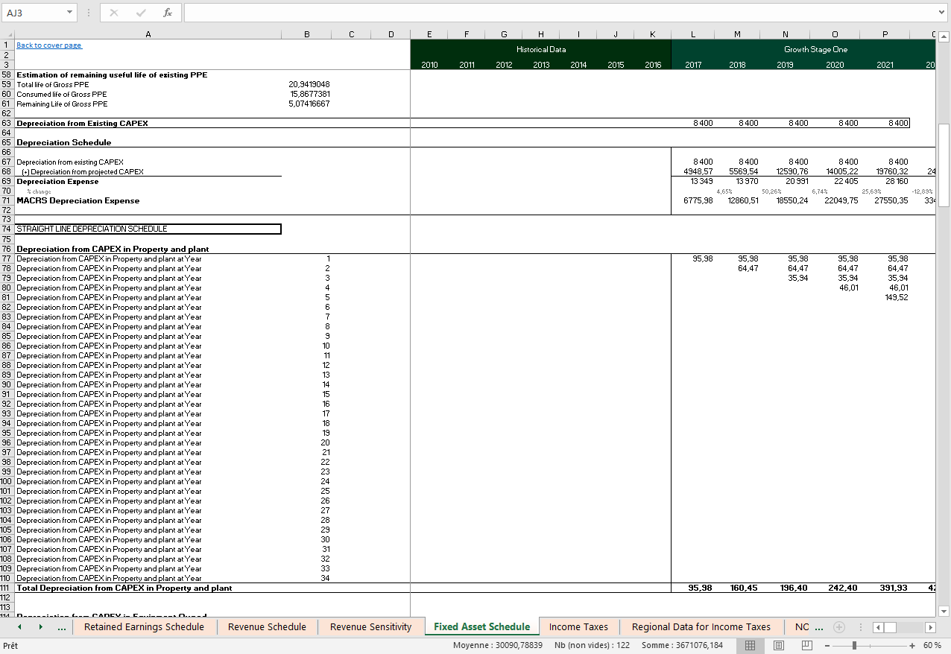Click the Cancel entry X icon
The image size is (951, 654).
point(113,13)
